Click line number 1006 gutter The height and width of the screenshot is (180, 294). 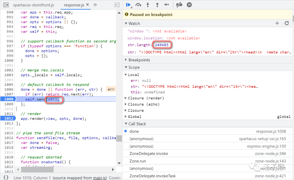click(x=9, y=90)
